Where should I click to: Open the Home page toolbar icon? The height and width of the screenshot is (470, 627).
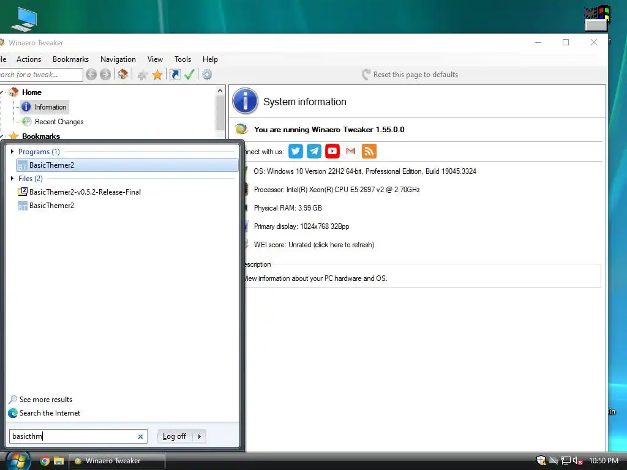tap(122, 74)
